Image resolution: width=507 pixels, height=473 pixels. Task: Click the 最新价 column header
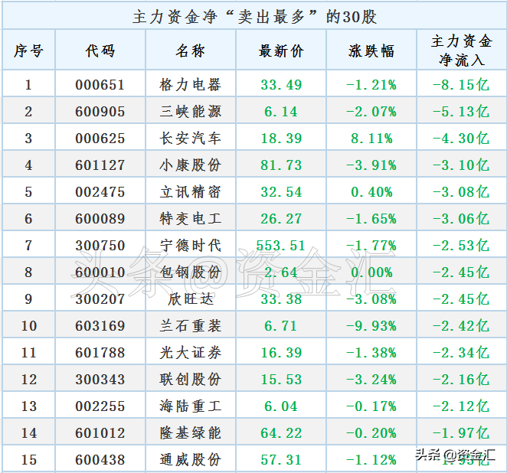tap(281, 51)
